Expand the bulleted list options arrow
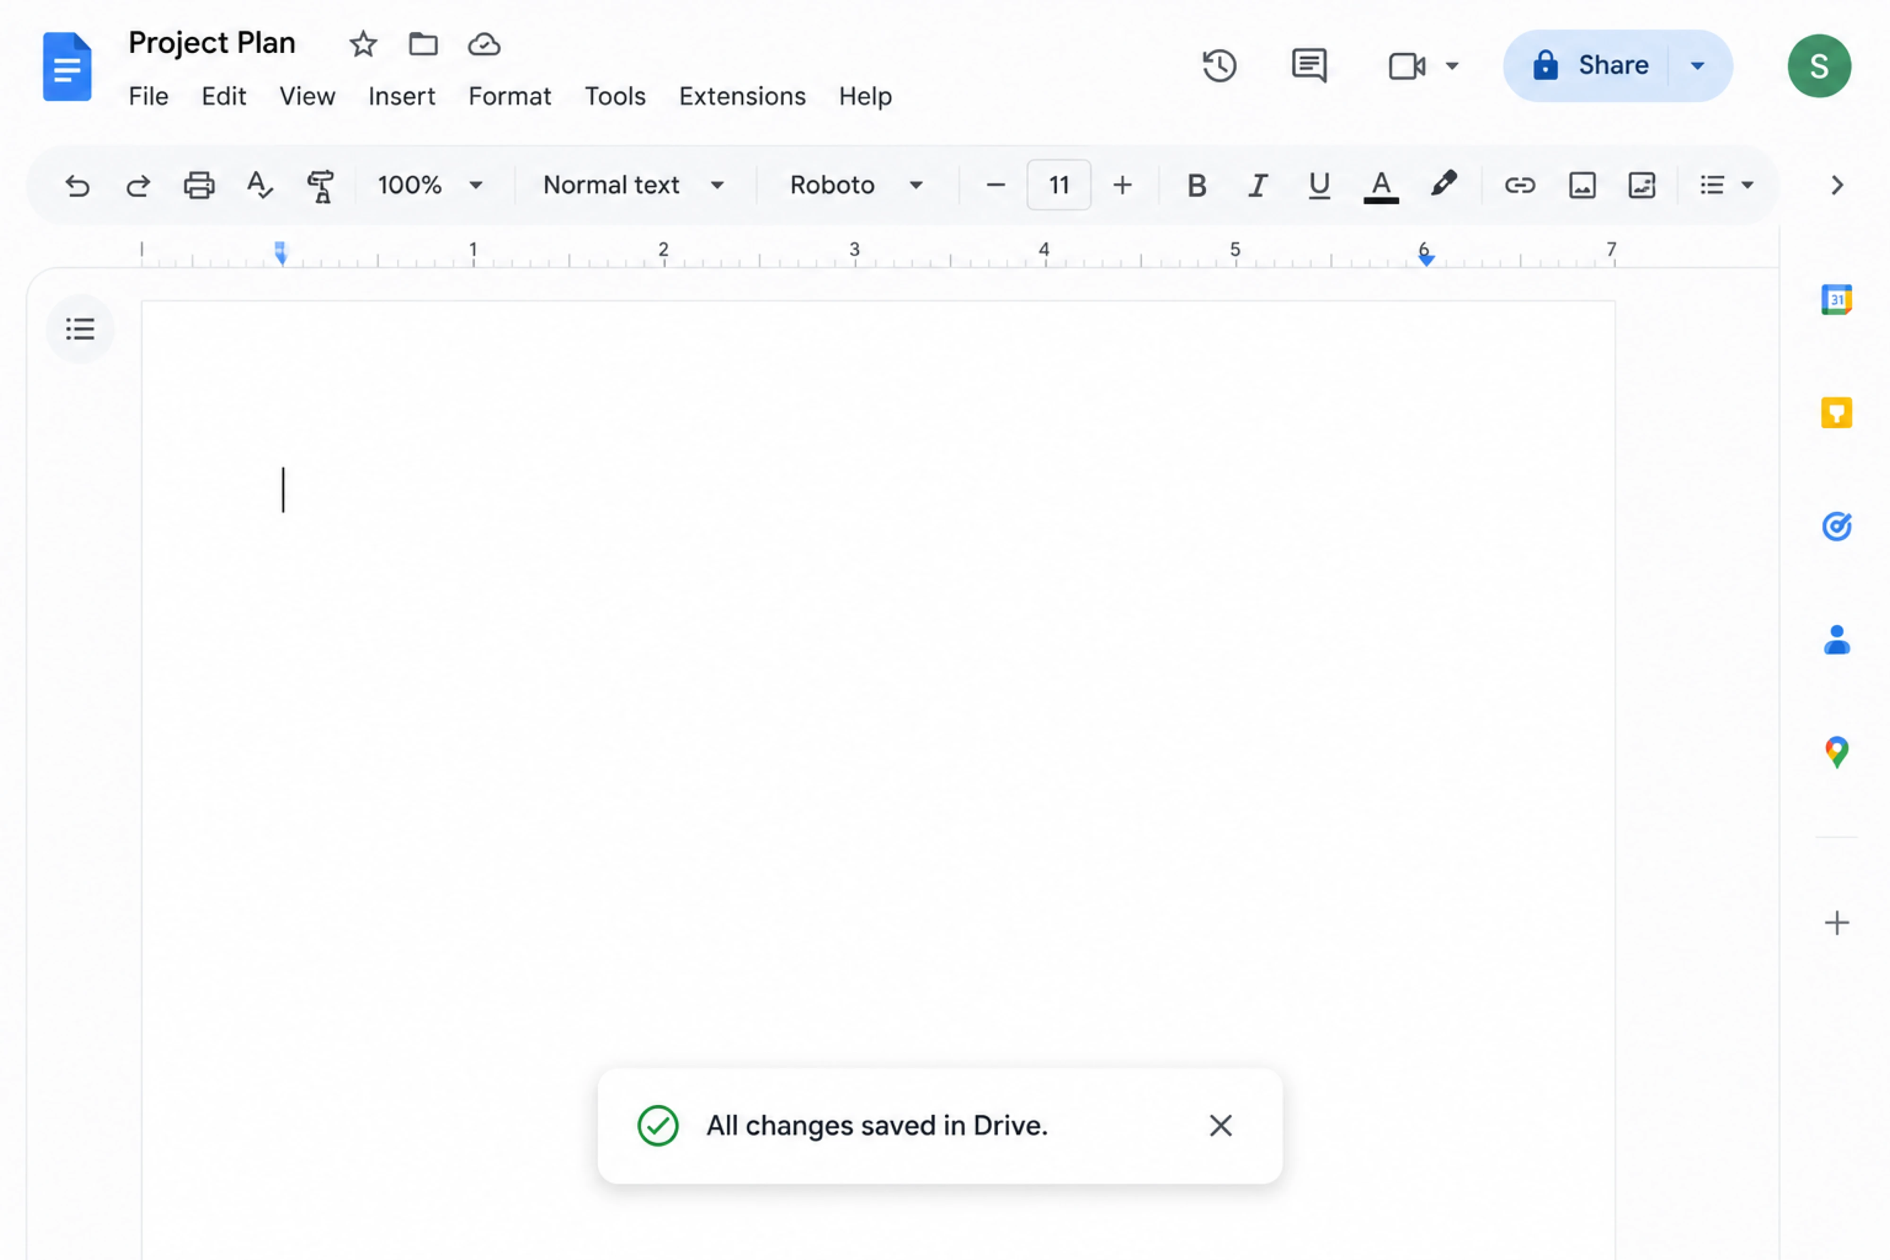 [x=1747, y=186]
